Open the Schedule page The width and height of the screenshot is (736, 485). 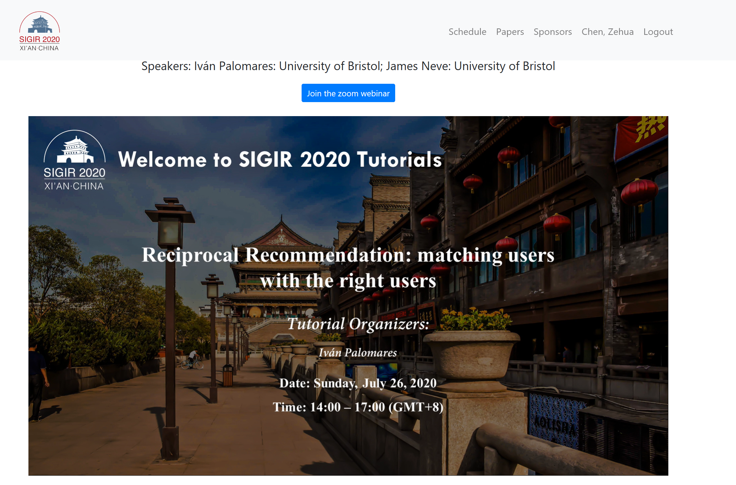[x=467, y=32]
